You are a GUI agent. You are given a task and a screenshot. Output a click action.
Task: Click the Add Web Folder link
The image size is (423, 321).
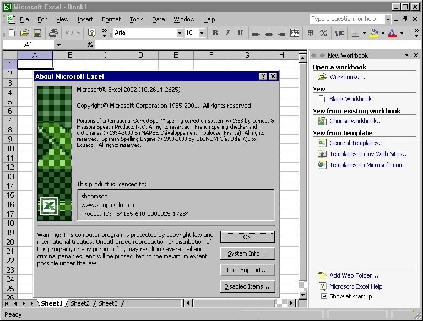(354, 275)
